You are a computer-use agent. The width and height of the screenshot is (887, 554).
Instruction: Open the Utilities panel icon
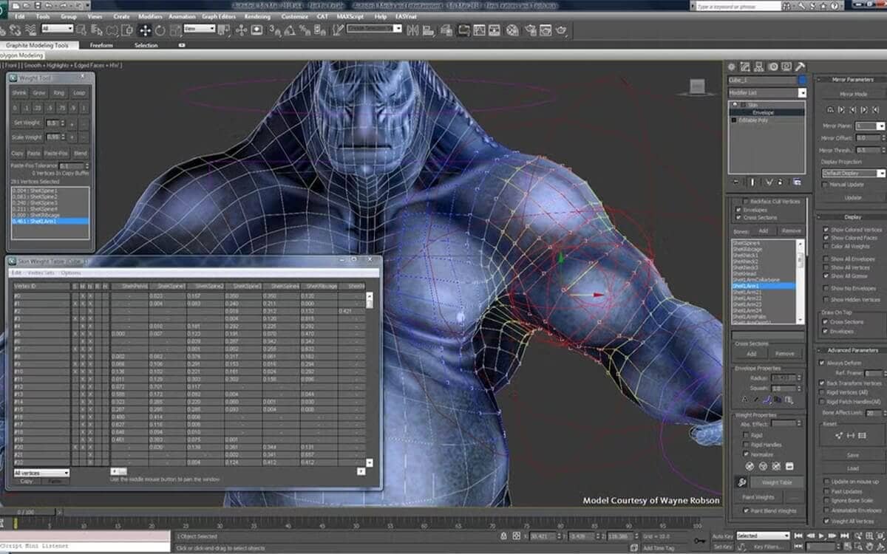[799, 66]
